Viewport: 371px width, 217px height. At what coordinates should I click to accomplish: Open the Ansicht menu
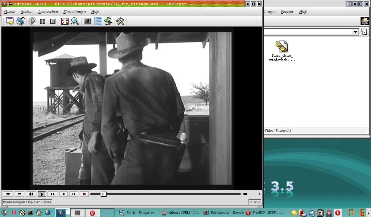click(26, 12)
